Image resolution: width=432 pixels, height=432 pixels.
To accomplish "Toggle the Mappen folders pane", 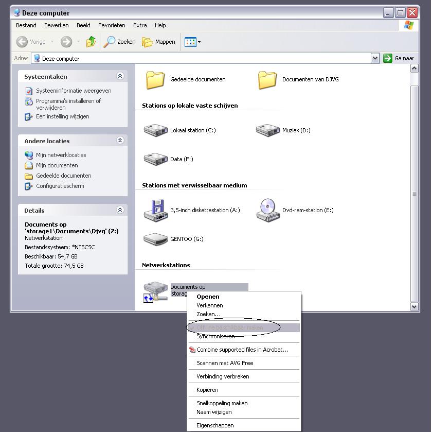I will (159, 42).
